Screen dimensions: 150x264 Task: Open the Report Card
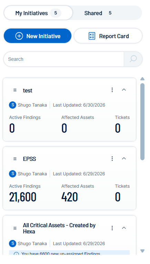pos(108,36)
